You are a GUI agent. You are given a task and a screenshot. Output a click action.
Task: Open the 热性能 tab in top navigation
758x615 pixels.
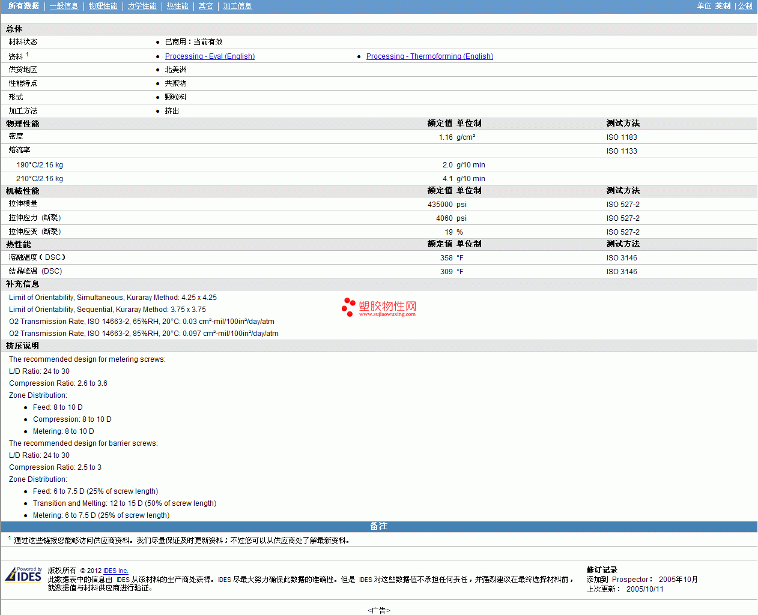[177, 6]
